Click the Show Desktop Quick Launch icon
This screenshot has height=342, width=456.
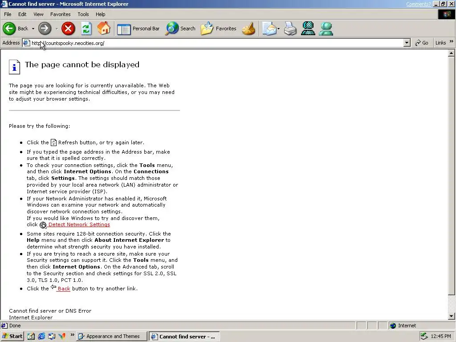[x=52, y=337]
